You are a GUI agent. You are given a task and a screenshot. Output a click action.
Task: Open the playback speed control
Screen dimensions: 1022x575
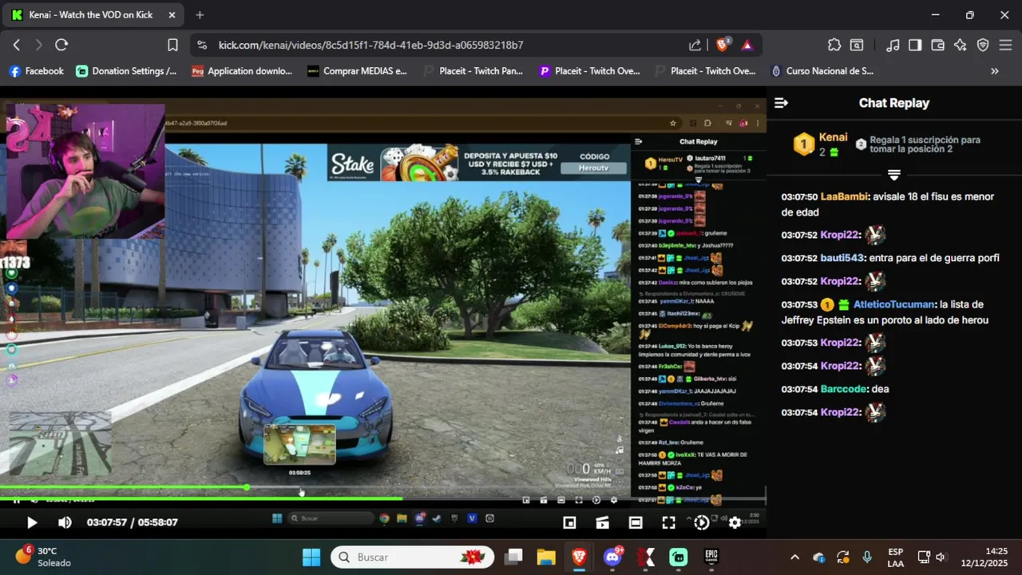tap(701, 522)
